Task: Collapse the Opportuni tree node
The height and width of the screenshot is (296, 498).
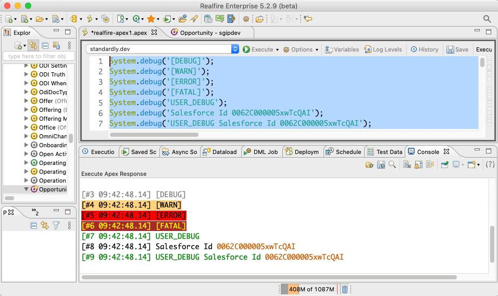Action: pos(27,189)
